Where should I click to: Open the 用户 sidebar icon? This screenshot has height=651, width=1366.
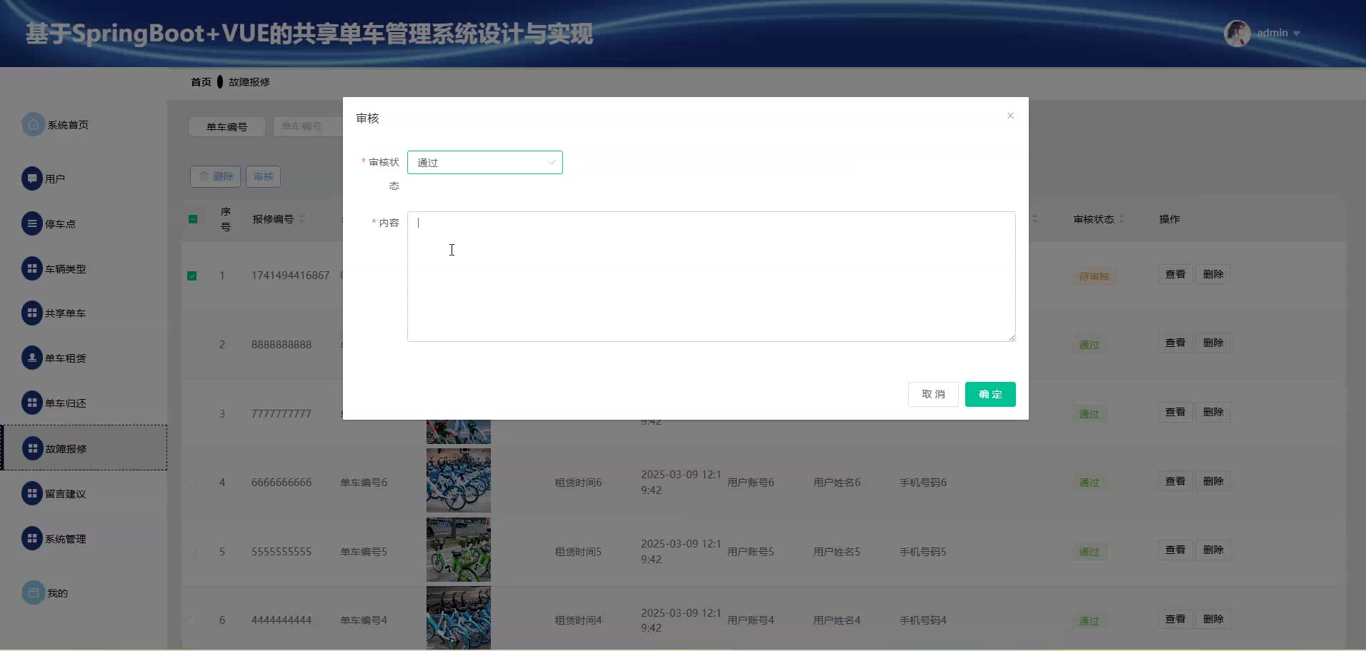[32, 178]
